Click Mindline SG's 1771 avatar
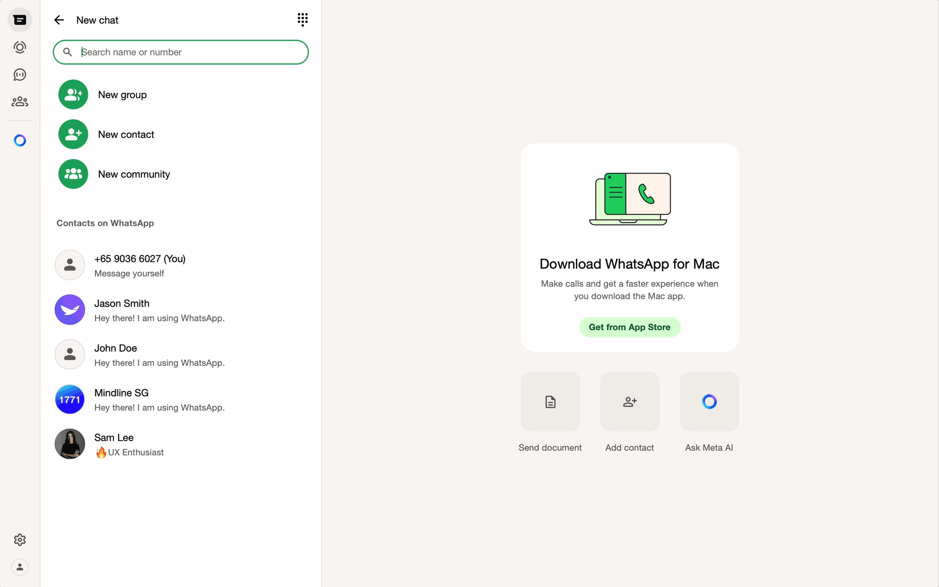The height and width of the screenshot is (587, 939). (70, 399)
